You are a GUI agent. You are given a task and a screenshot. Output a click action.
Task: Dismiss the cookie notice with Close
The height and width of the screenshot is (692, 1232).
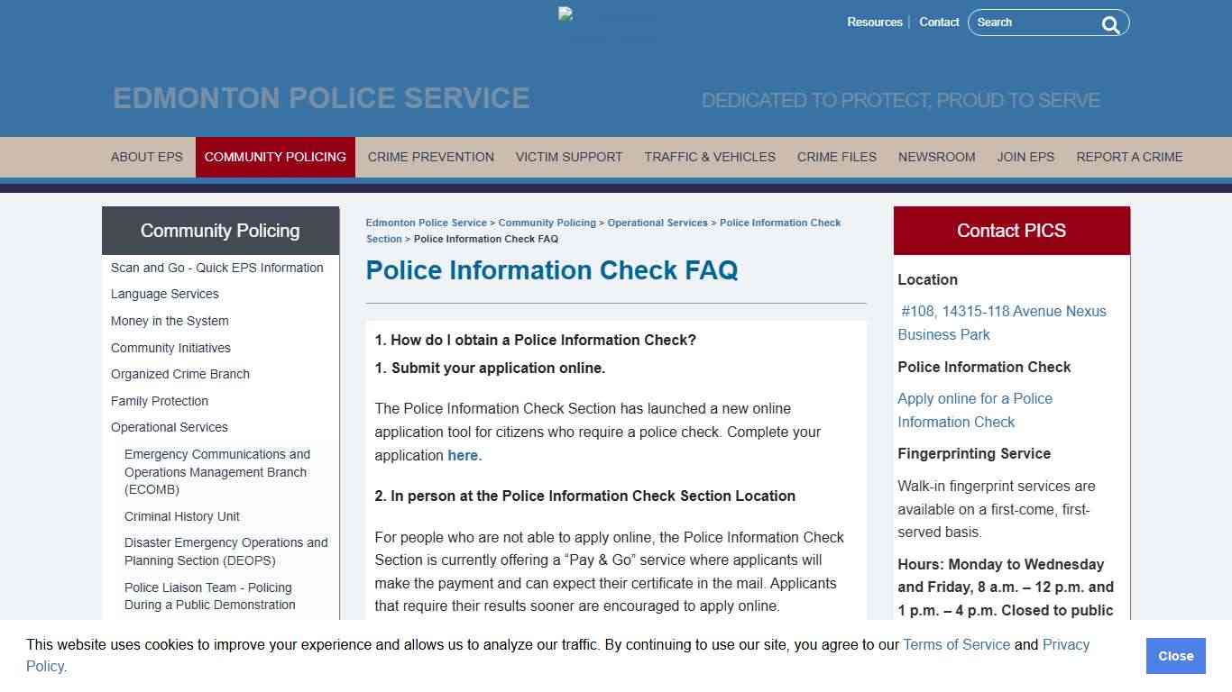pos(1175,656)
